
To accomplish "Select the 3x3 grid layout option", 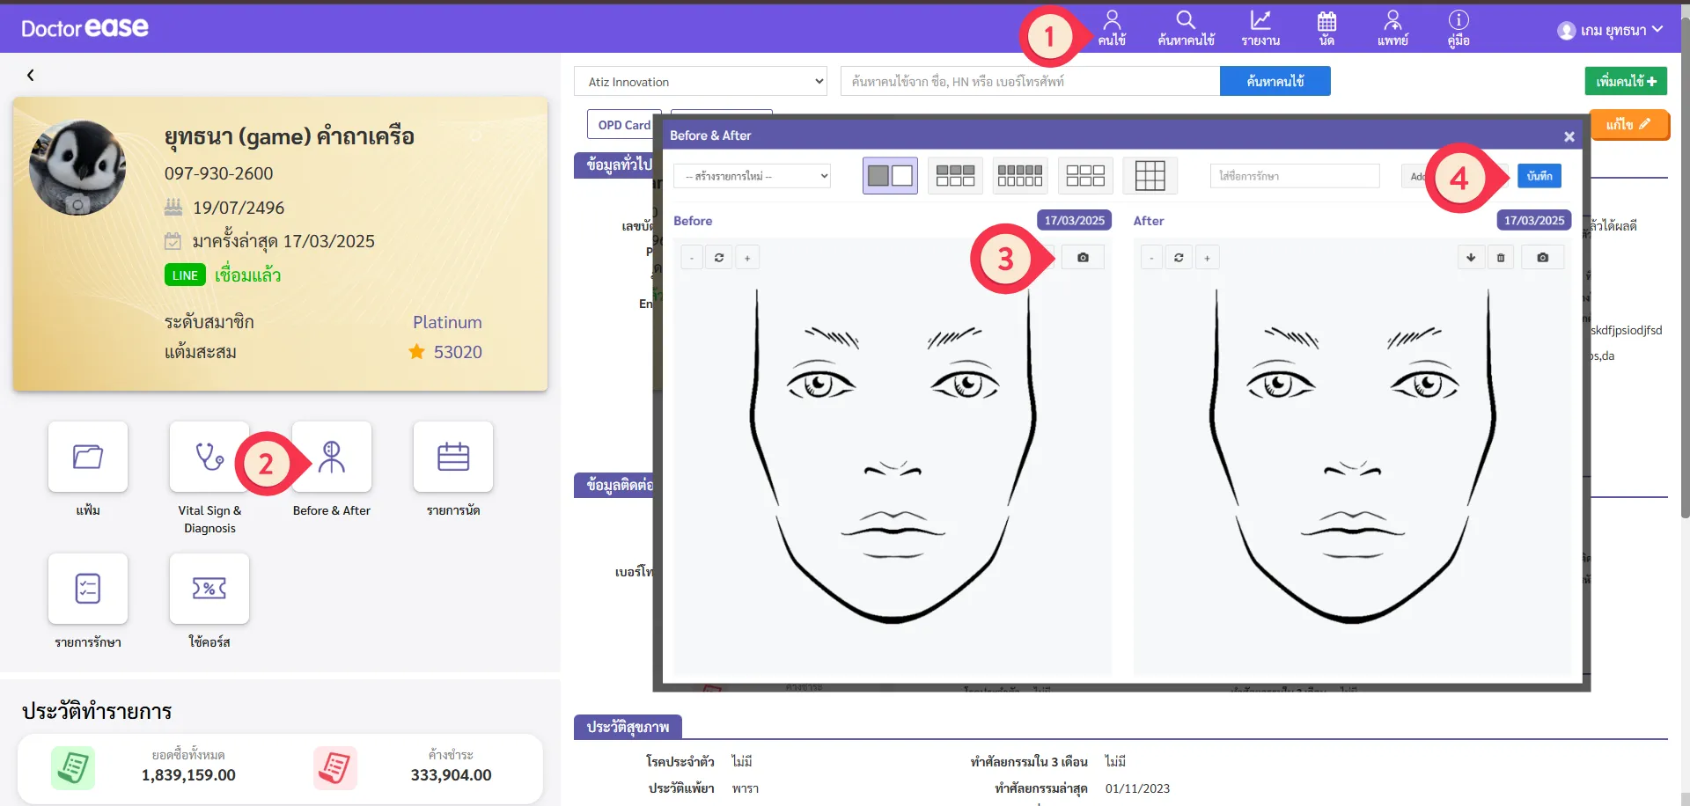I will tap(1150, 176).
